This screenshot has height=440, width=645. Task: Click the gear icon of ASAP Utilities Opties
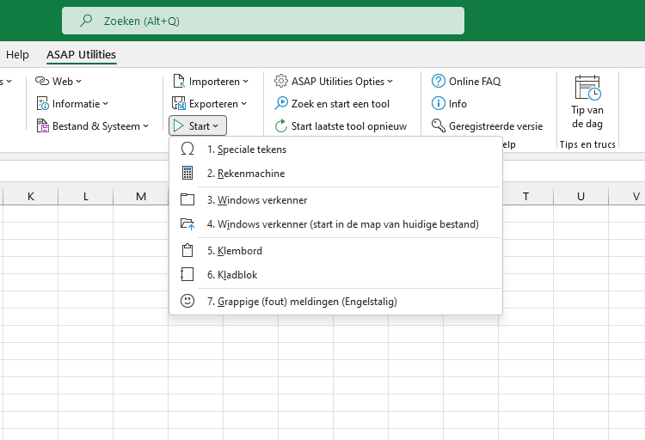pos(281,81)
